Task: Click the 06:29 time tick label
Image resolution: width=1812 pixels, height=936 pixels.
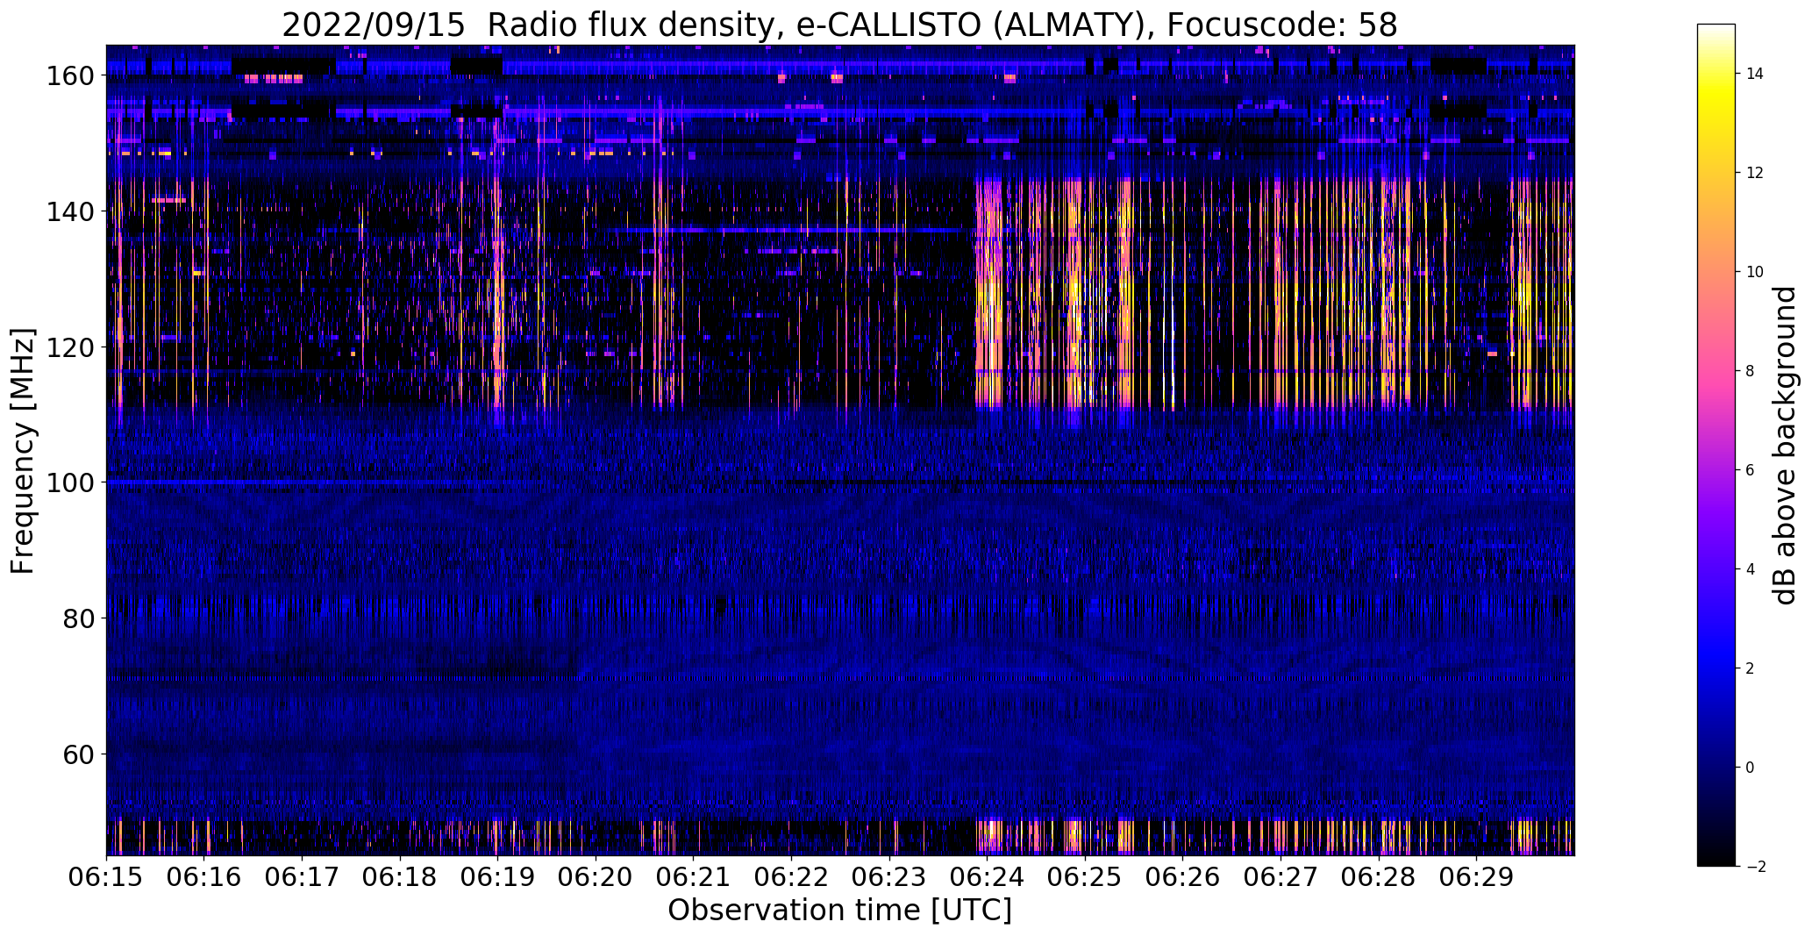Action: (1476, 878)
